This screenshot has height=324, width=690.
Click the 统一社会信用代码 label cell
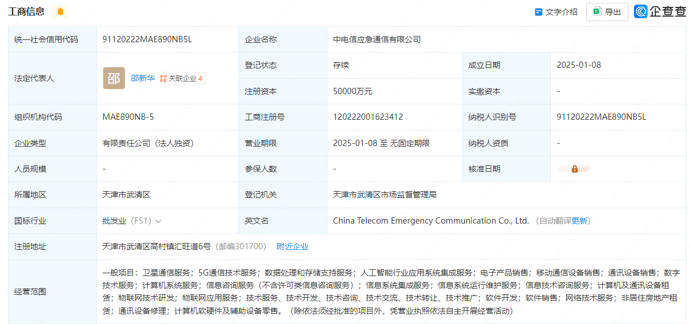click(x=52, y=39)
